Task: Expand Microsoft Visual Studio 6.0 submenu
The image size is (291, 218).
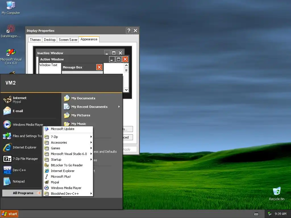Action: coord(68,154)
